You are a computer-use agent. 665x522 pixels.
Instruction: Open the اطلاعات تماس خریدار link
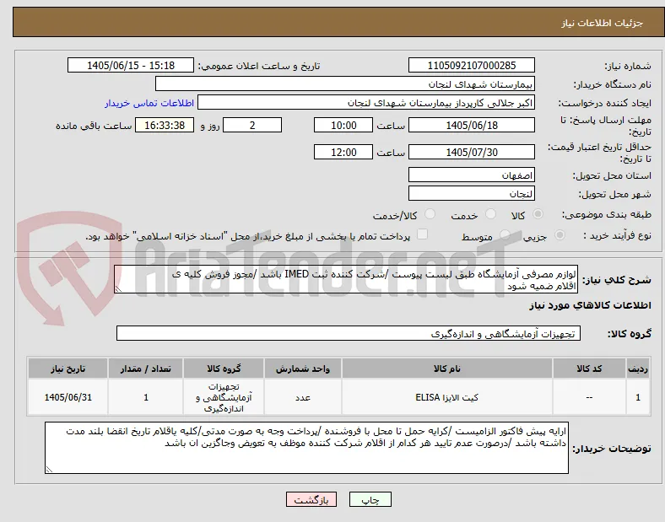coord(149,103)
